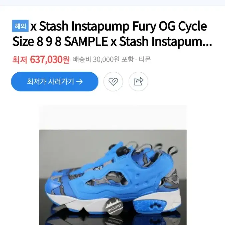Select the 티몬 seller name
The width and height of the screenshot is (225, 225).
point(145,59)
